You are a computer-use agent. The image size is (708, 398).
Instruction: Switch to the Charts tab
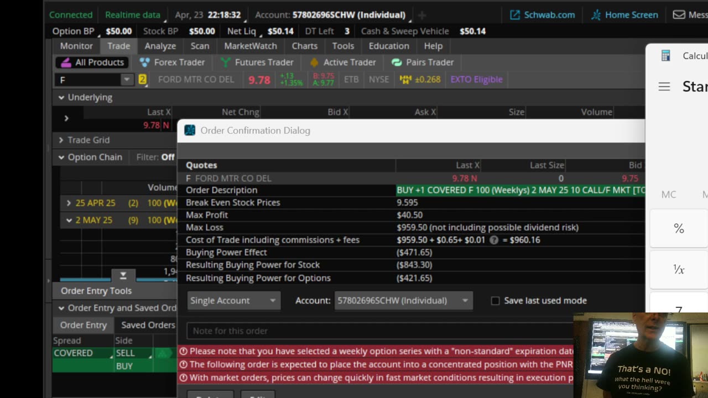pos(305,46)
